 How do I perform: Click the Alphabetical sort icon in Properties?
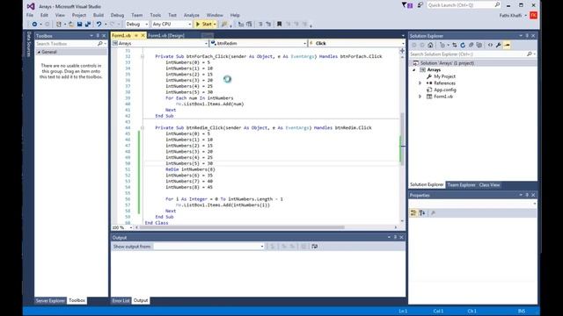(422, 213)
